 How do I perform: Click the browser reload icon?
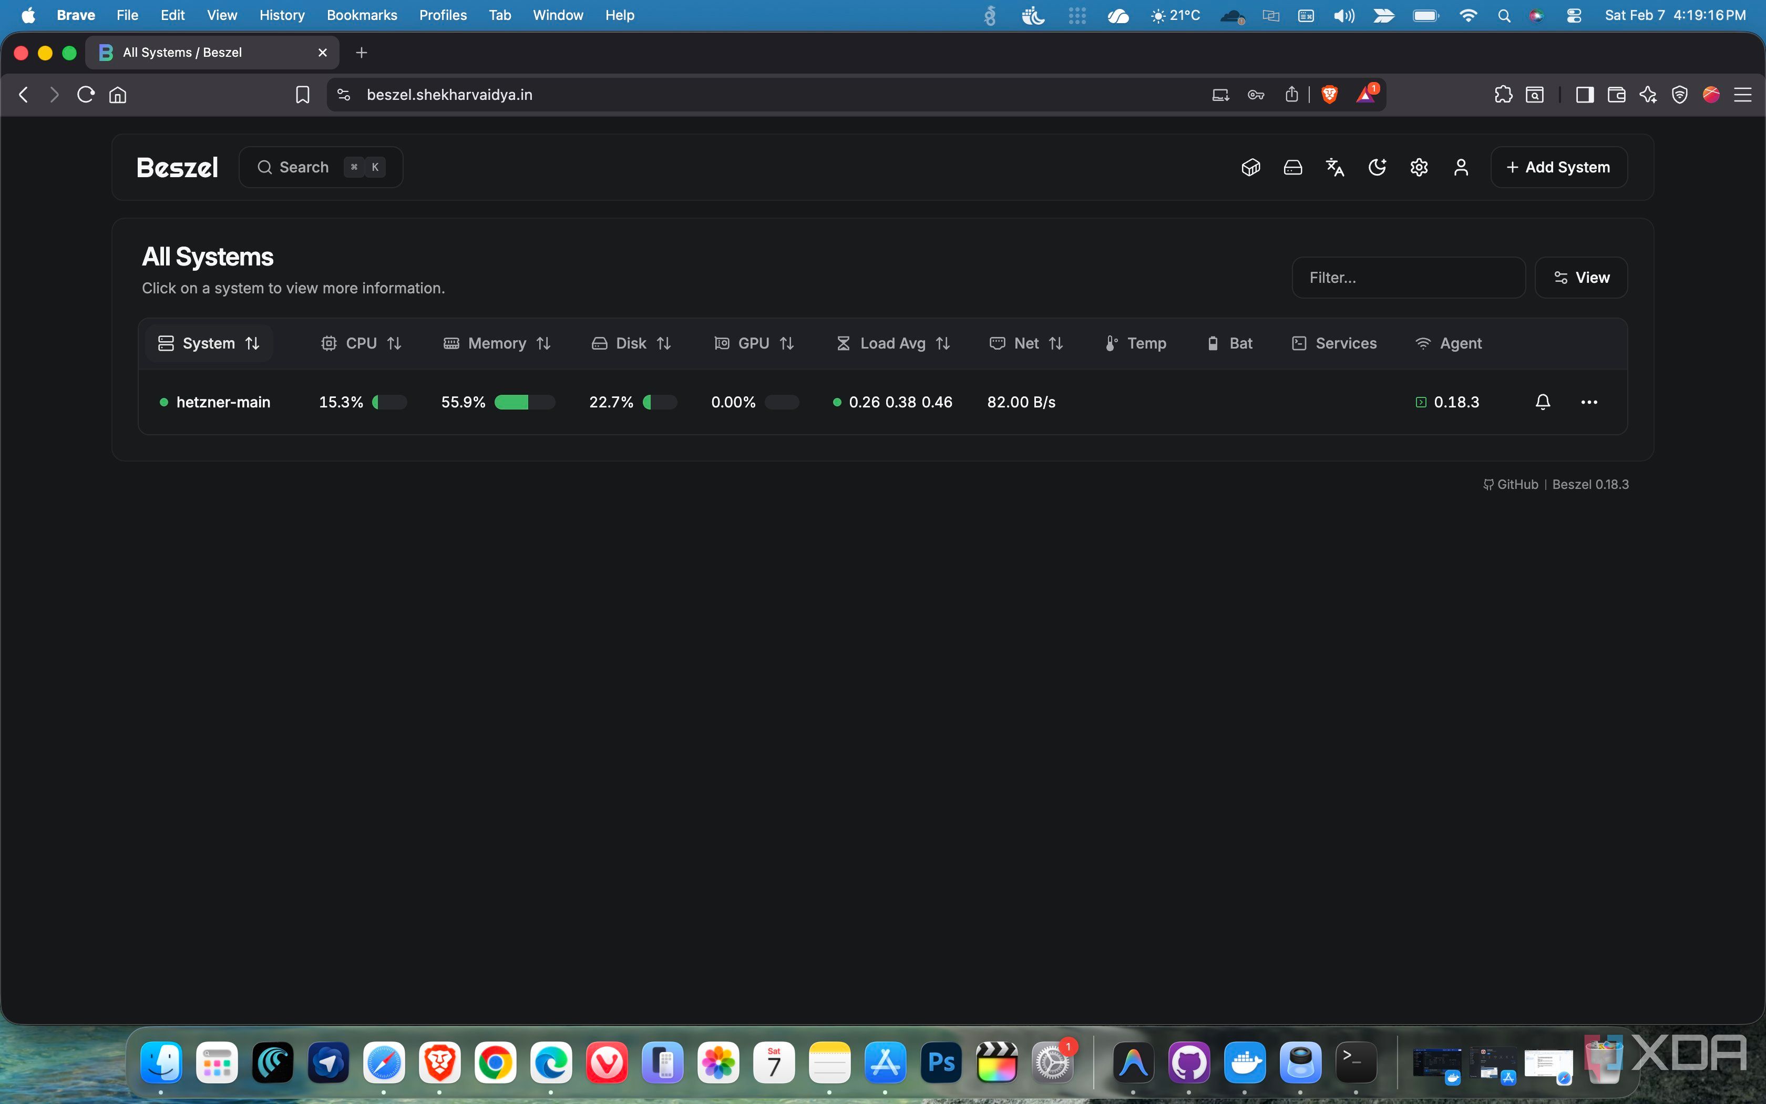coord(85,95)
